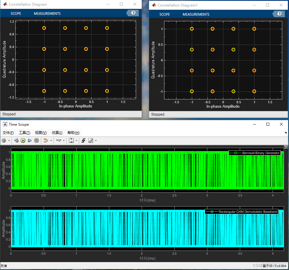Select the span/fit vertical axes icon

[72, 140]
